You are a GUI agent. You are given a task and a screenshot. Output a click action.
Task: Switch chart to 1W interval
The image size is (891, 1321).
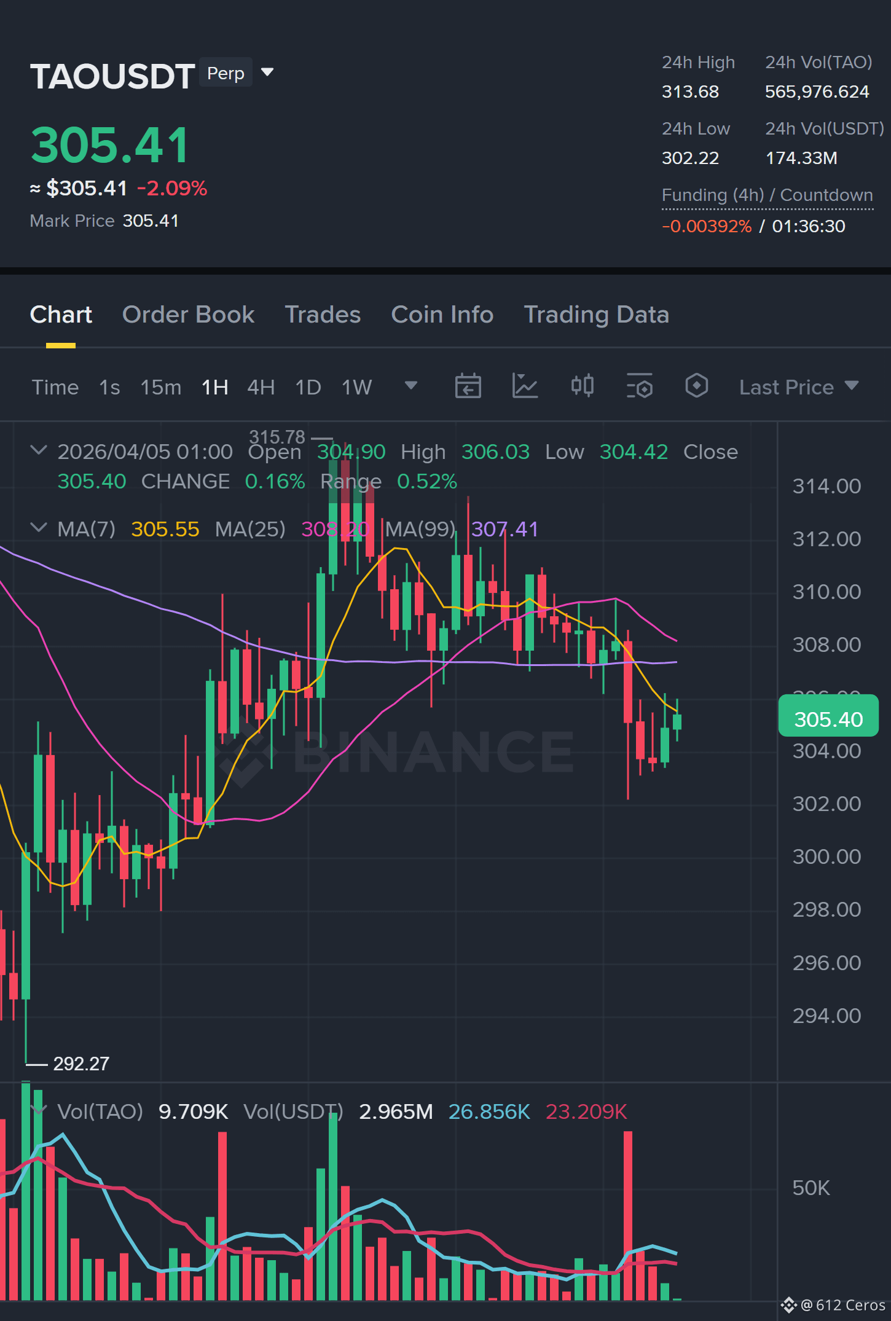(356, 387)
